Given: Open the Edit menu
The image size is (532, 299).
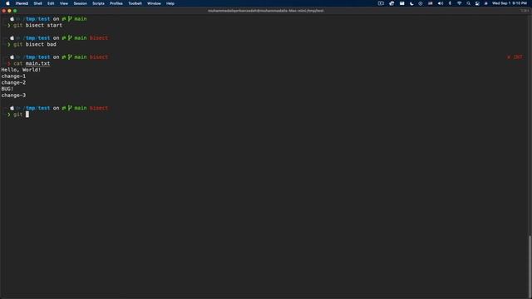Looking at the screenshot, I should pyautogui.click(x=51, y=3).
